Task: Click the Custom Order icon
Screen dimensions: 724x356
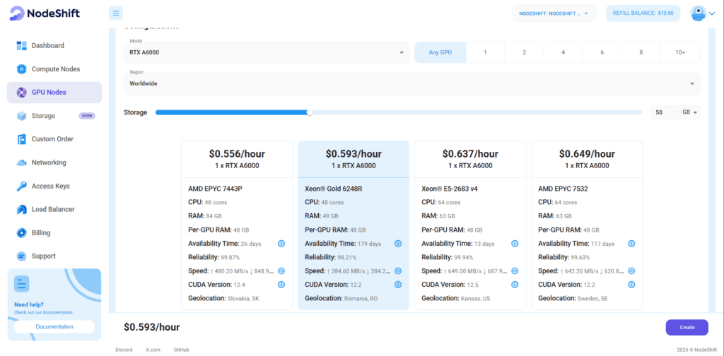Action: point(22,139)
